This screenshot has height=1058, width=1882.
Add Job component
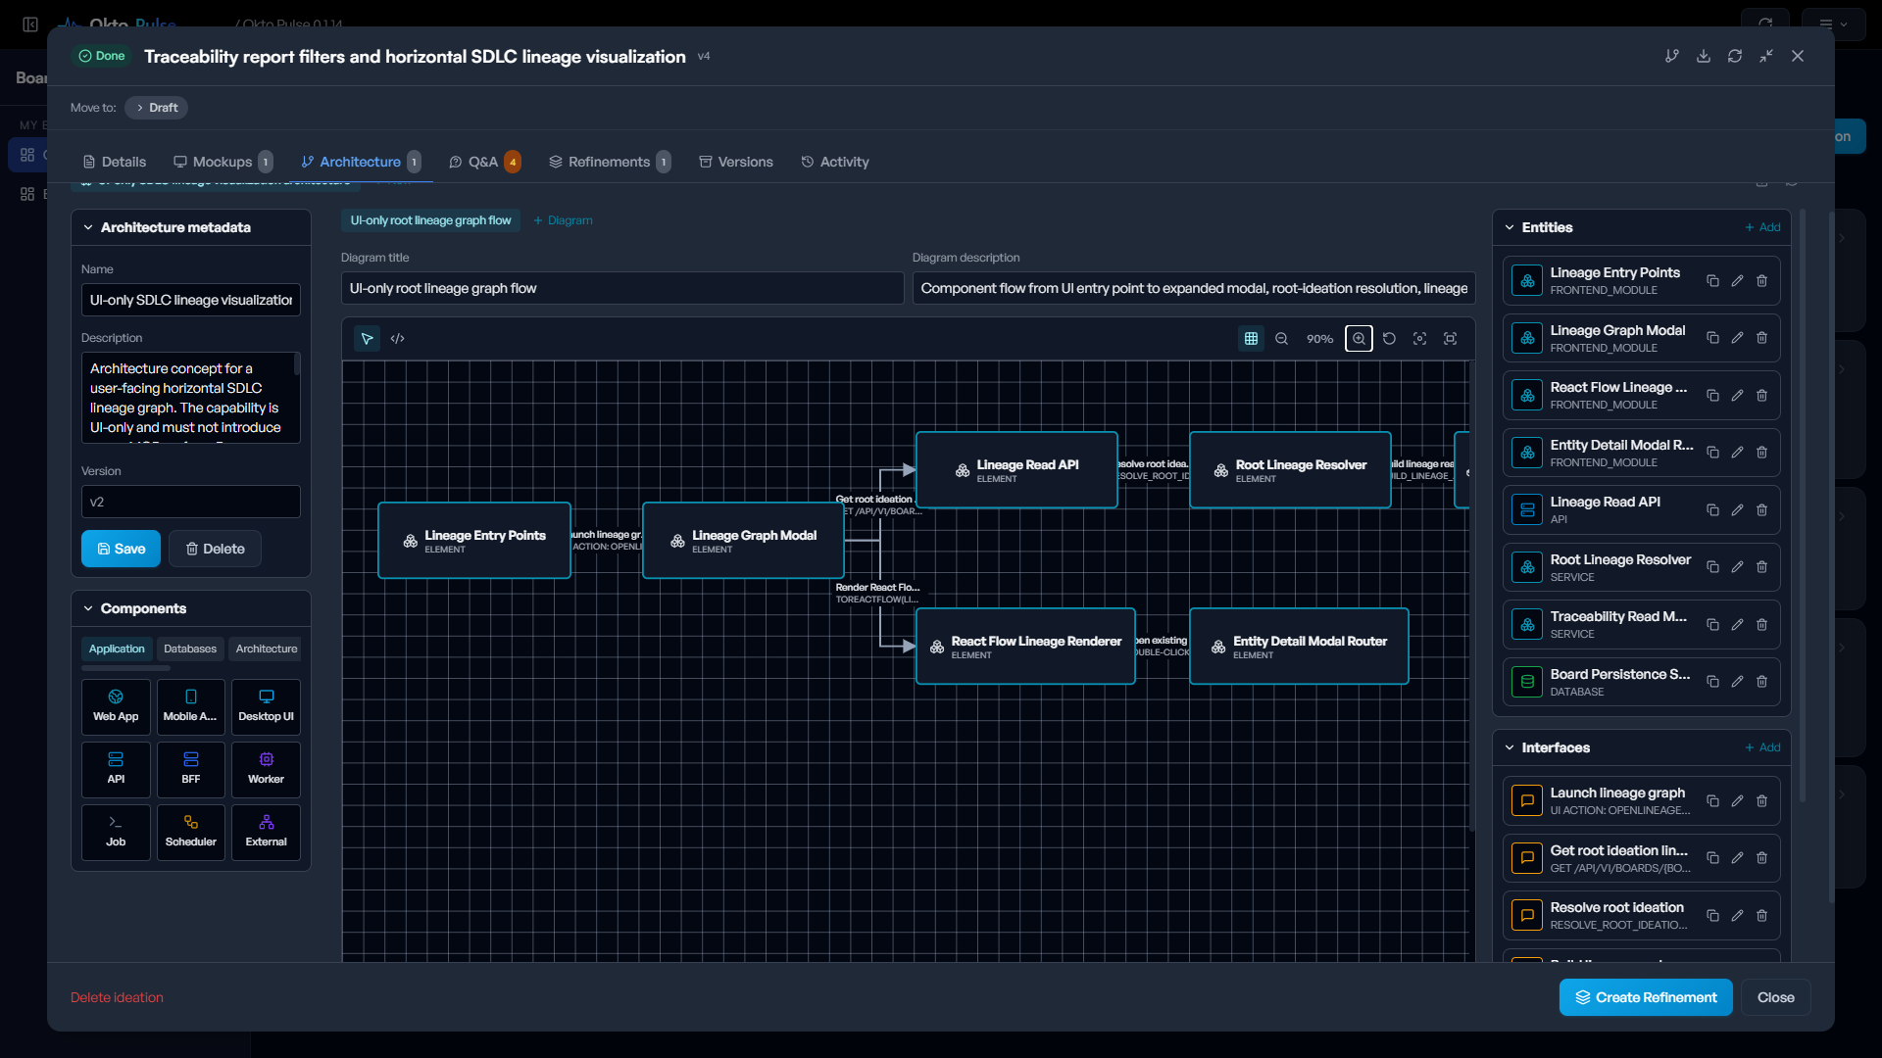(x=116, y=832)
